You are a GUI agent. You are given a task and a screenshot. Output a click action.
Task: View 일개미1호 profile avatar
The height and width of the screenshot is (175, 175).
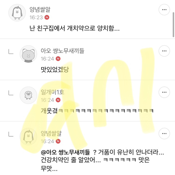click(x=28, y=95)
